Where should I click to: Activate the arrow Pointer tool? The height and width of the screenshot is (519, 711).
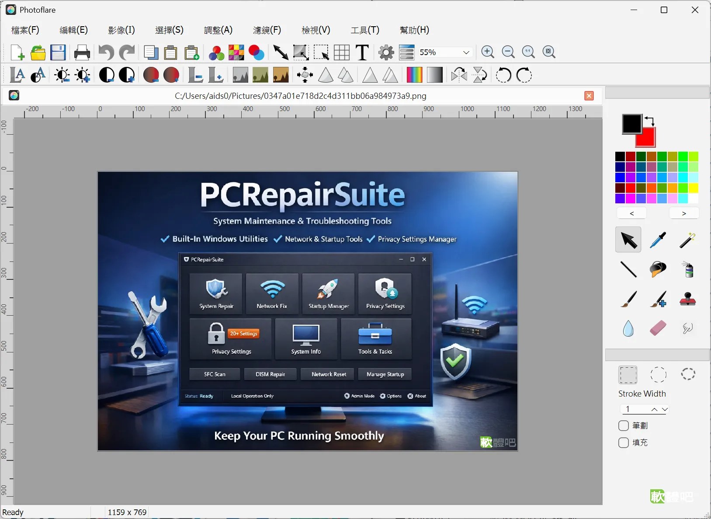[x=628, y=240]
